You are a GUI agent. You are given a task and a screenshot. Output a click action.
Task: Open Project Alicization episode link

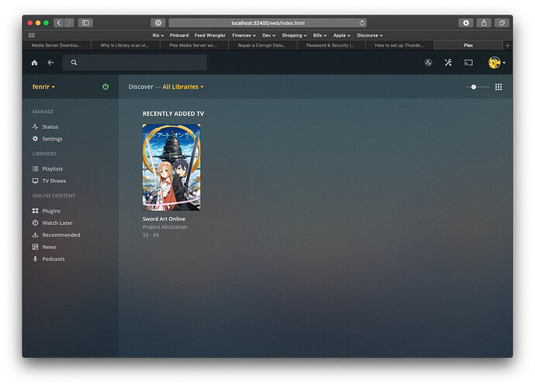(165, 227)
